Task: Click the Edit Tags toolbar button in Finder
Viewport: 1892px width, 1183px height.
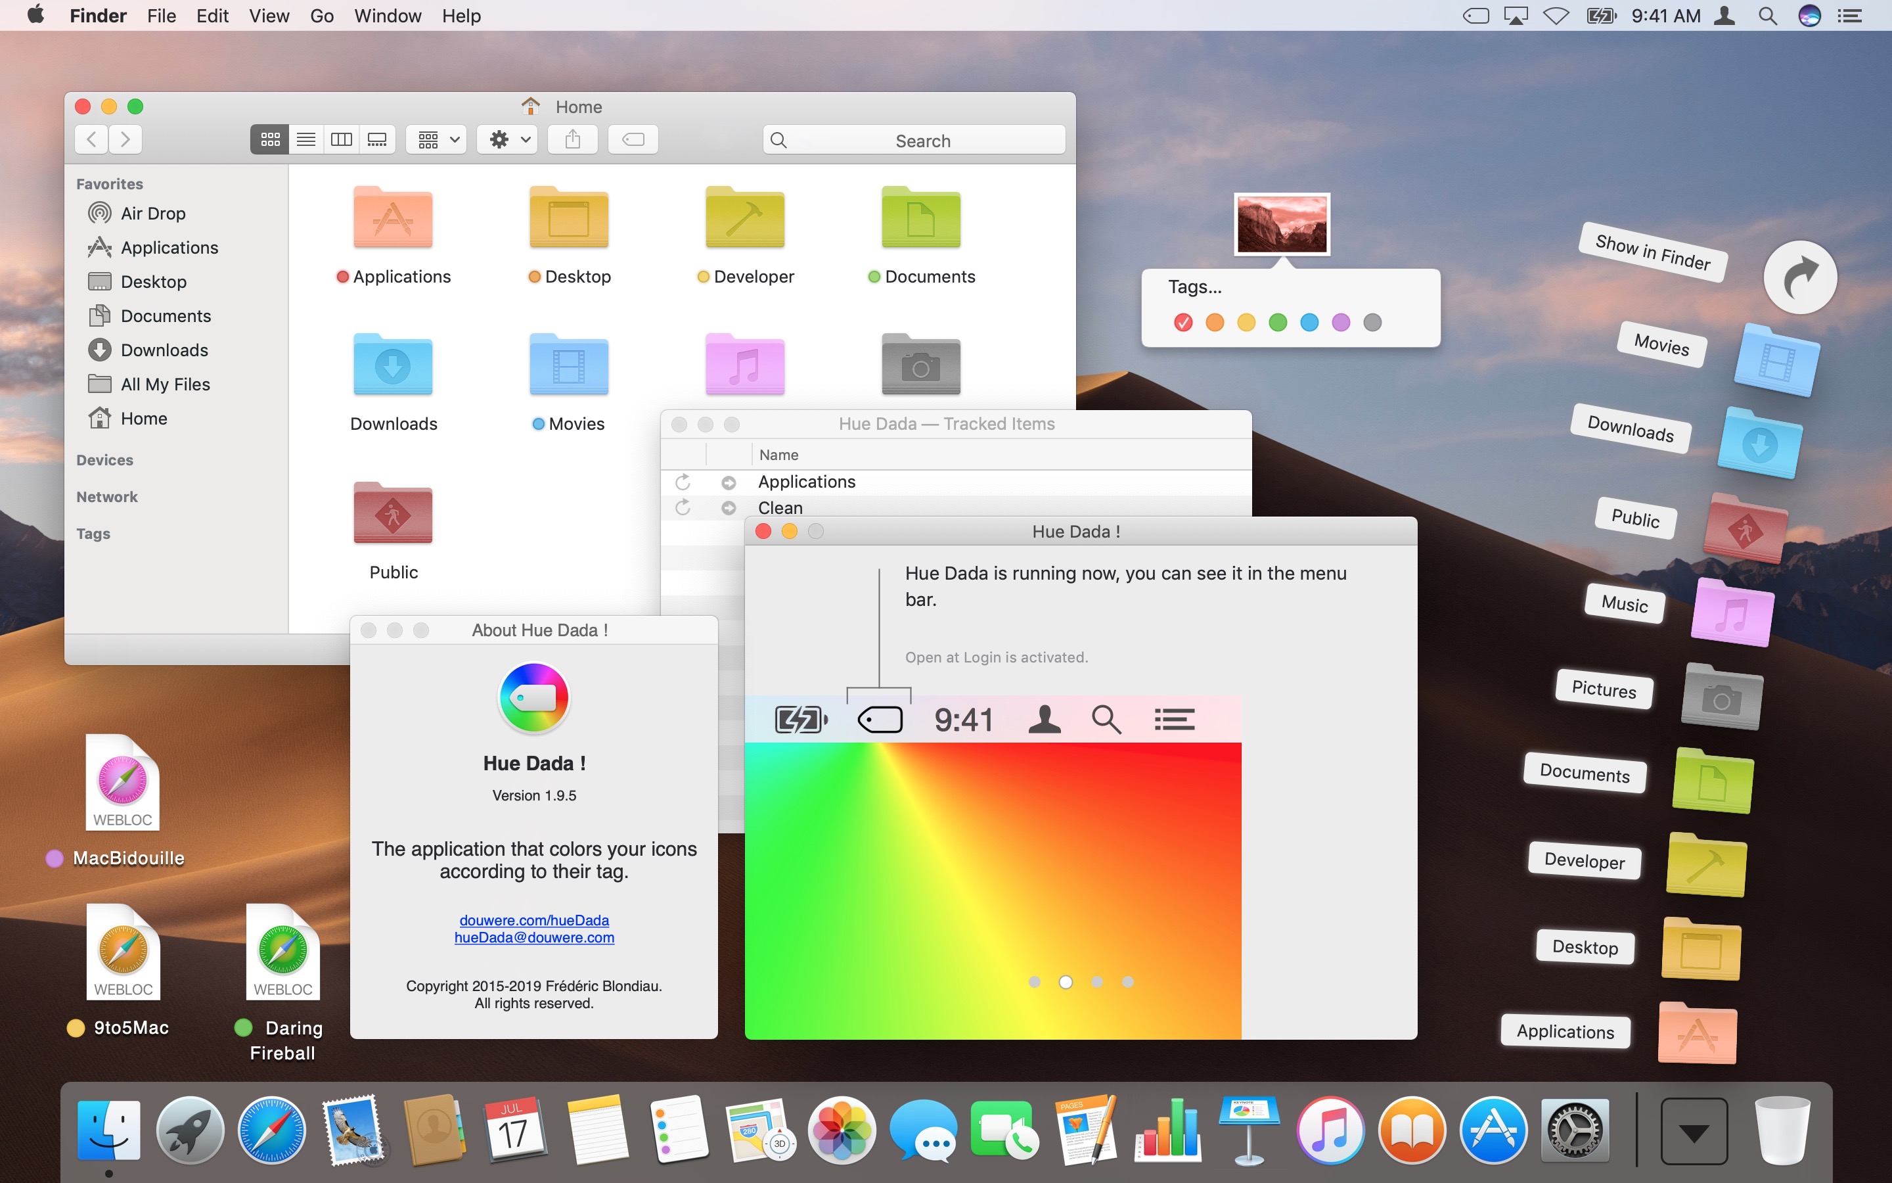Action: point(633,139)
